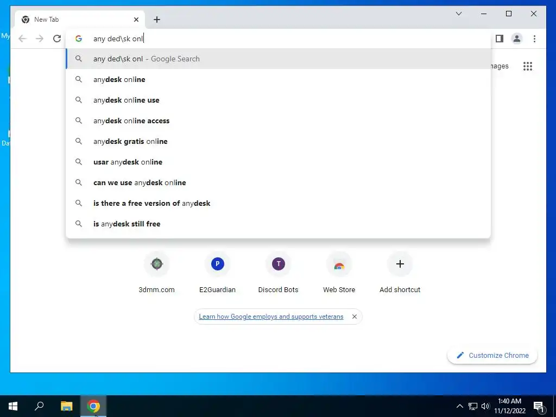Screen dimensions: 556x417
Task: Pick the 'is anydesk still free' suggestion
Action: (x=279, y=223)
